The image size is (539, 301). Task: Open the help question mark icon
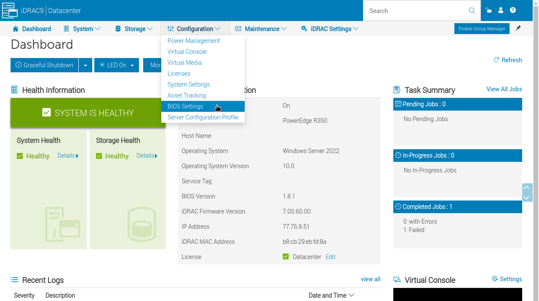pos(513,11)
